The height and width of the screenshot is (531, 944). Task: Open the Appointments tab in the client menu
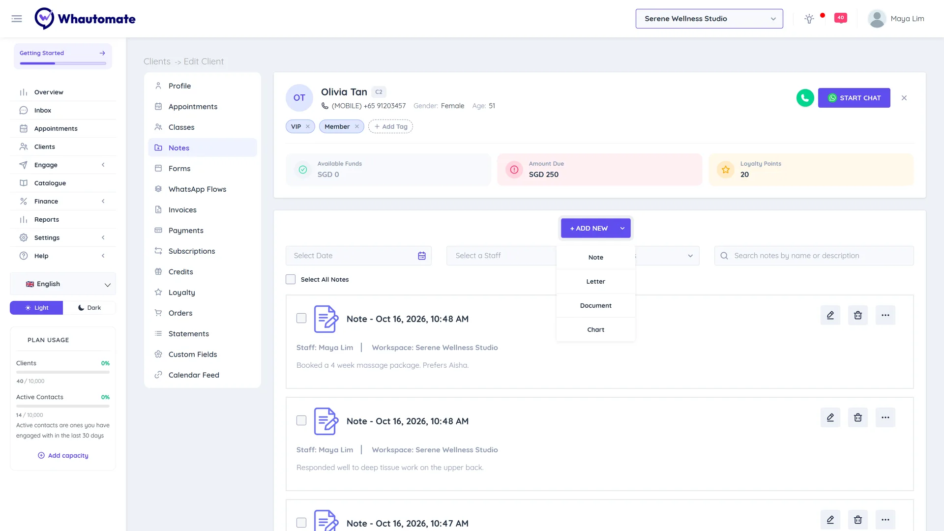pyautogui.click(x=203, y=107)
